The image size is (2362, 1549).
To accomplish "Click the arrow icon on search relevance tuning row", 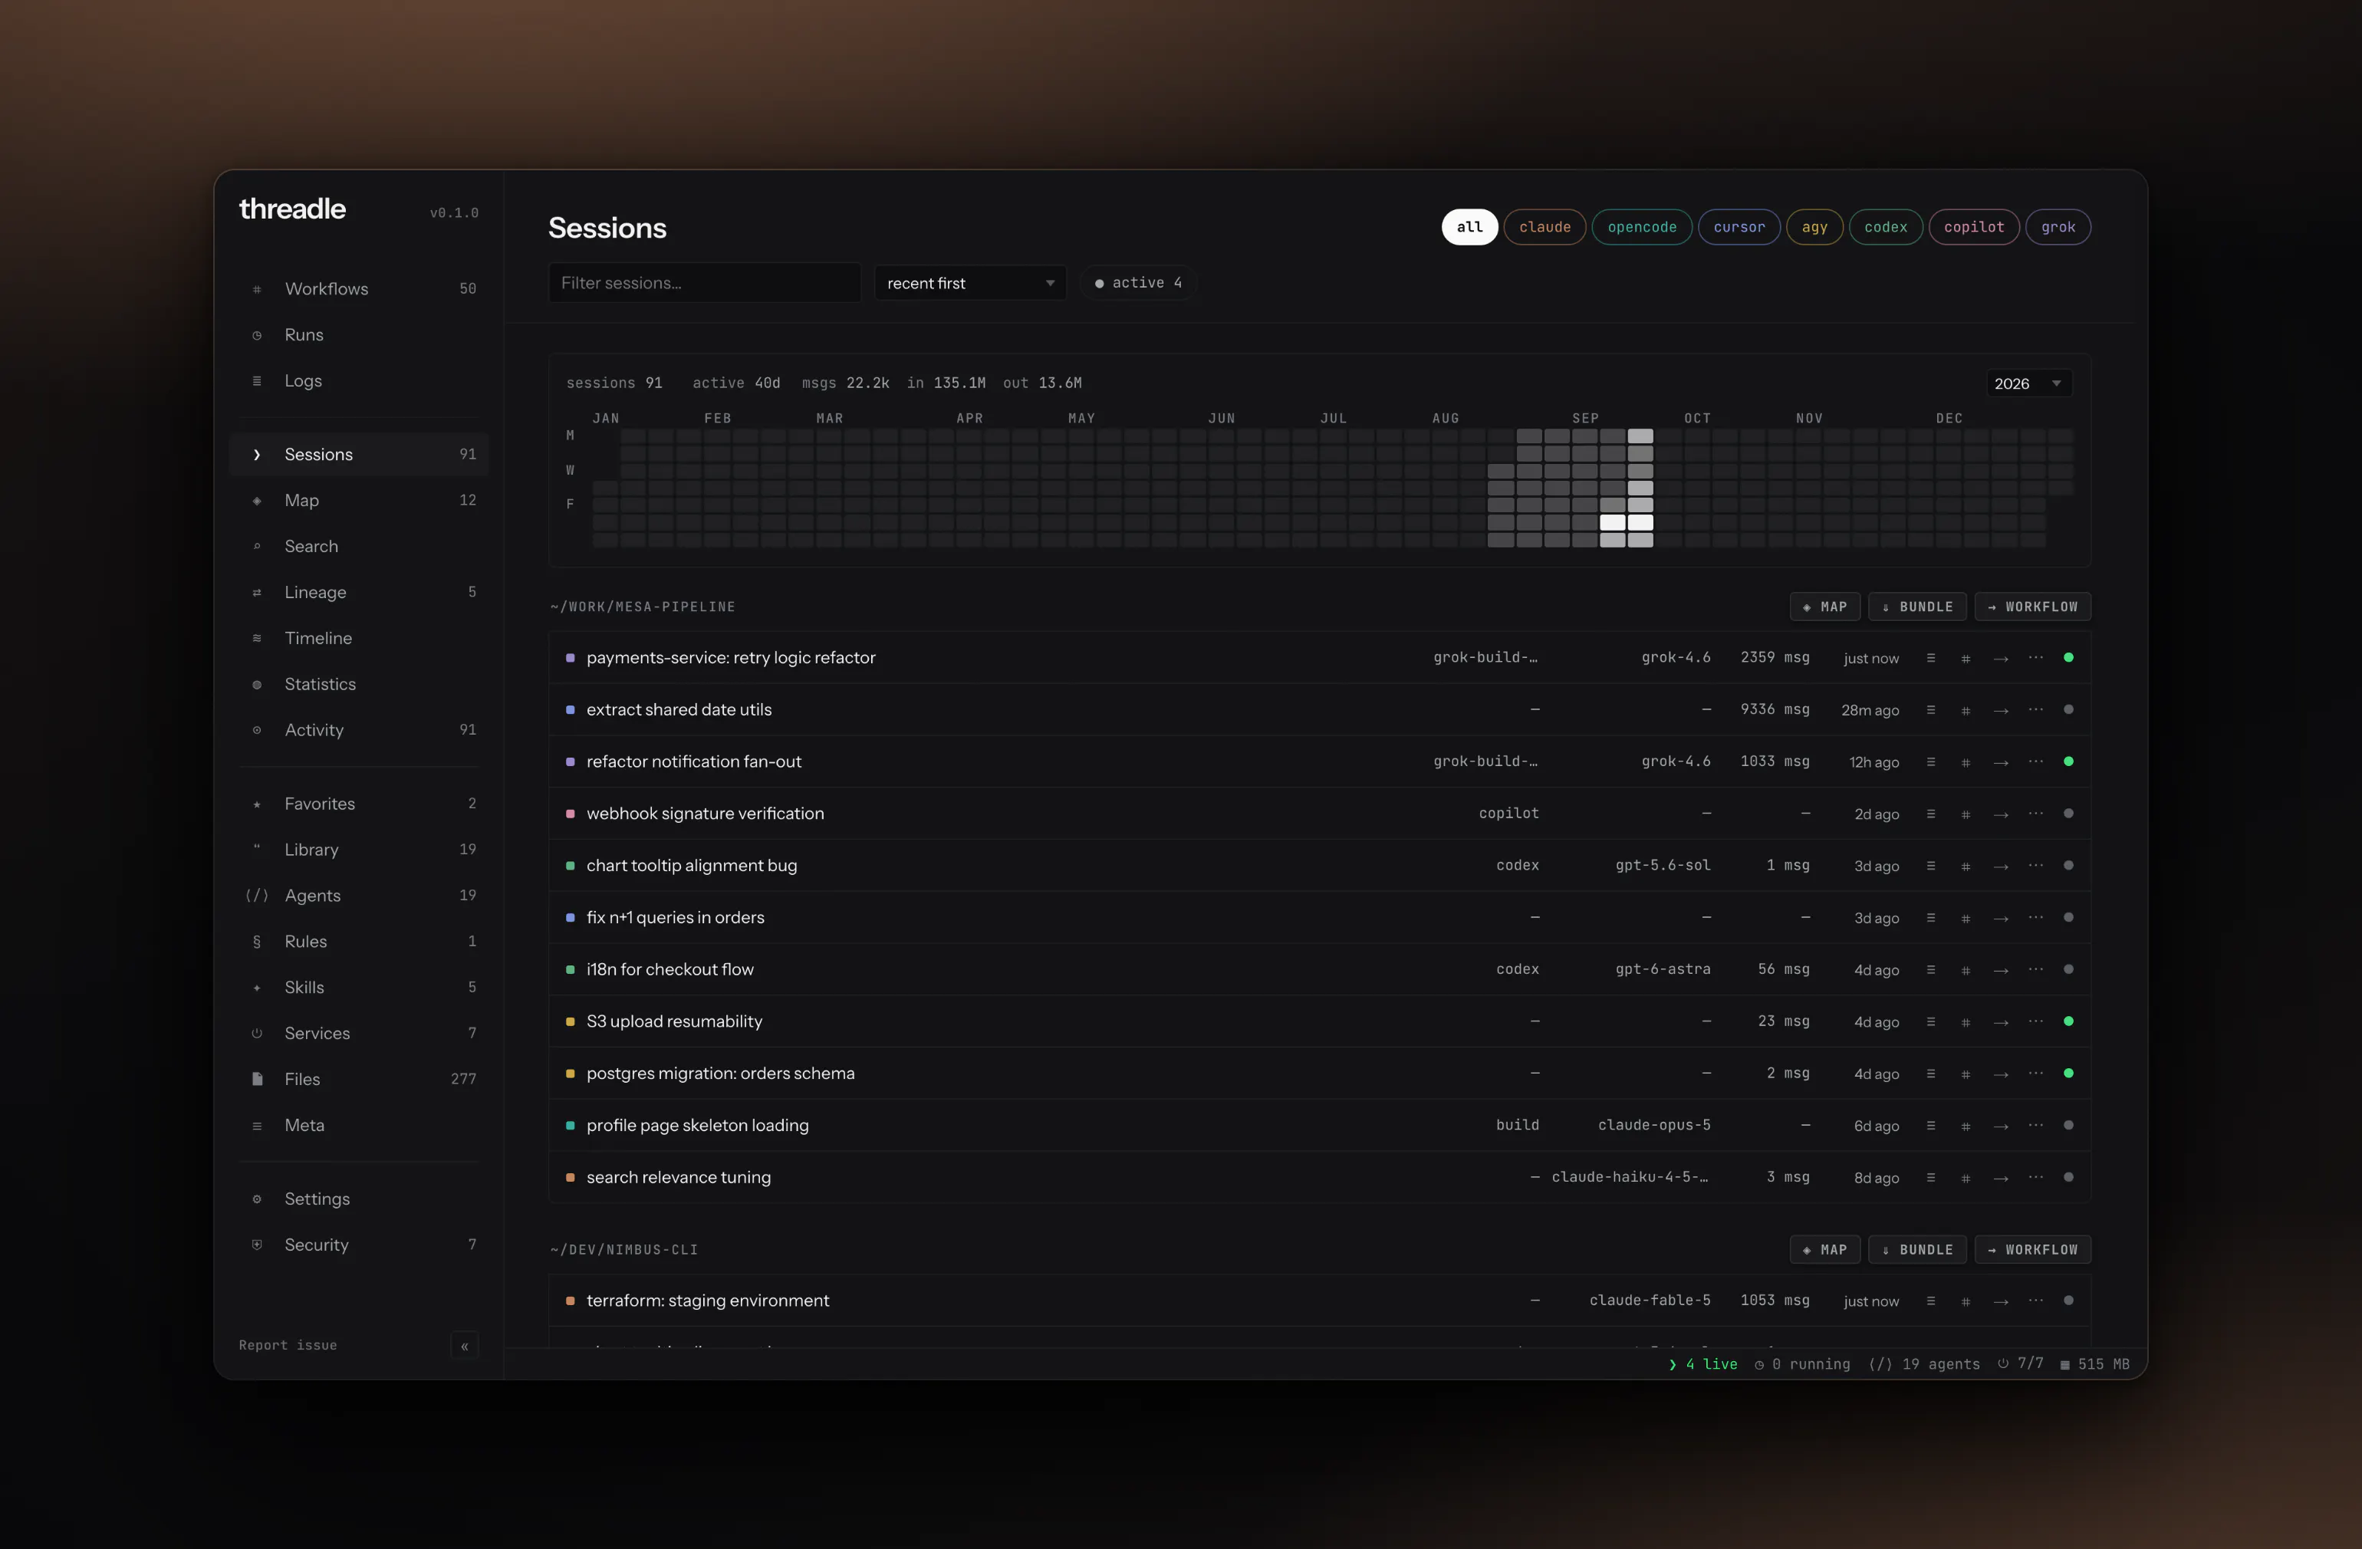I will tap(2001, 1178).
